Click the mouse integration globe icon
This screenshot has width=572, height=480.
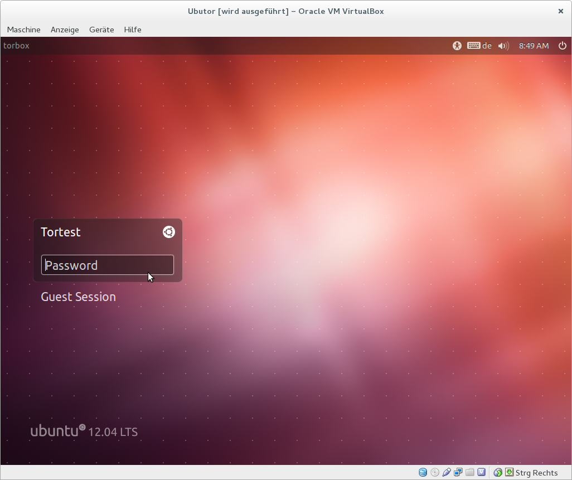click(x=498, y=472)
